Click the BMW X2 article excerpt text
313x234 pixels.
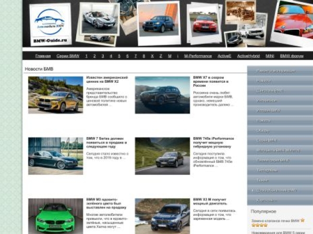[x=107, y=97]
